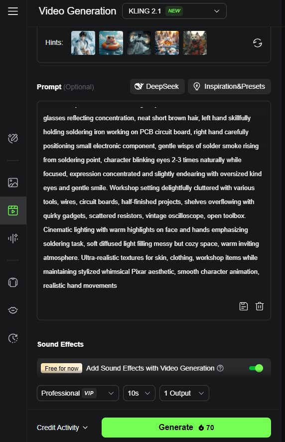Screen dimensions: 285x442
Task: Open the video generation sidebar icon
Action: (13, 211)
